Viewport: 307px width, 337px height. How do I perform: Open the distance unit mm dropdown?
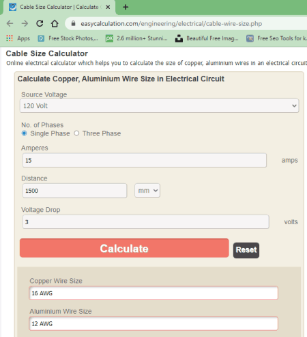pyautogui.click(x=147, y=191)
